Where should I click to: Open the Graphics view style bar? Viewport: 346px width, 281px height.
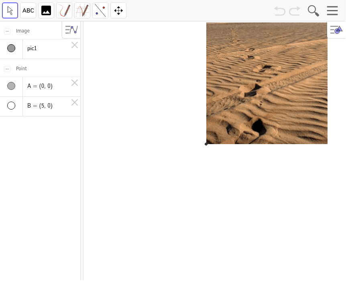336,30
